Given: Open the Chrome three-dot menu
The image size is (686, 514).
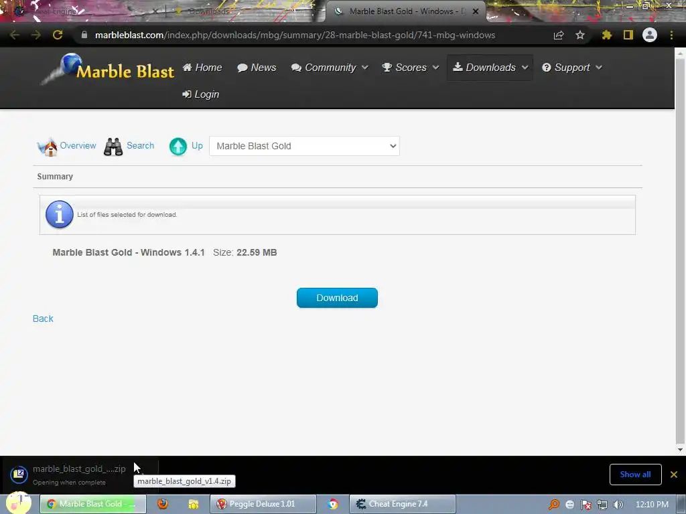Looking at the screenshot, I should tap(671, 35).
